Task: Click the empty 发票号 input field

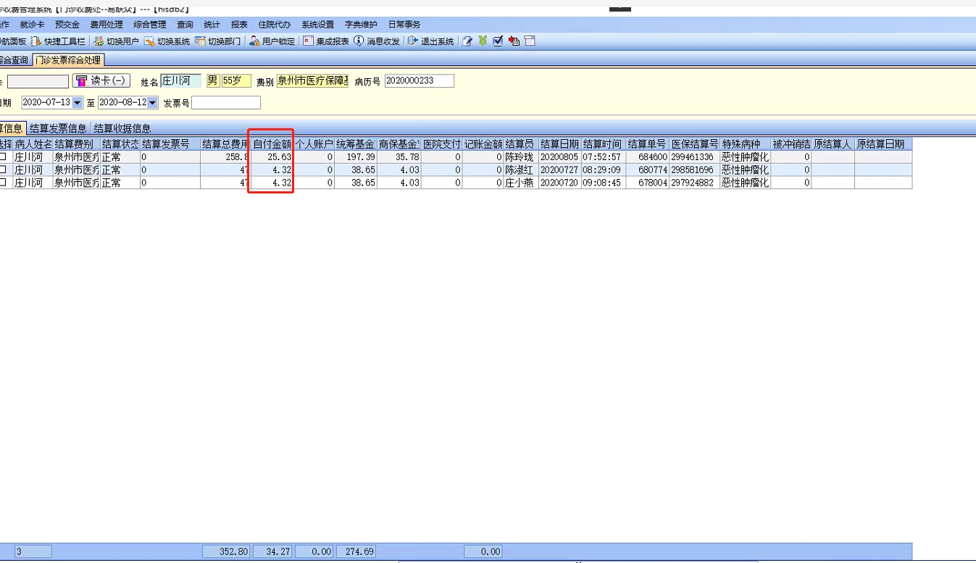Action: [226, 103]
